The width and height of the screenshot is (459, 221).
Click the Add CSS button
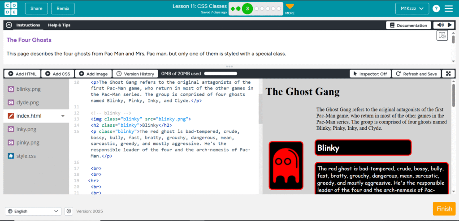tap(58, 74)
